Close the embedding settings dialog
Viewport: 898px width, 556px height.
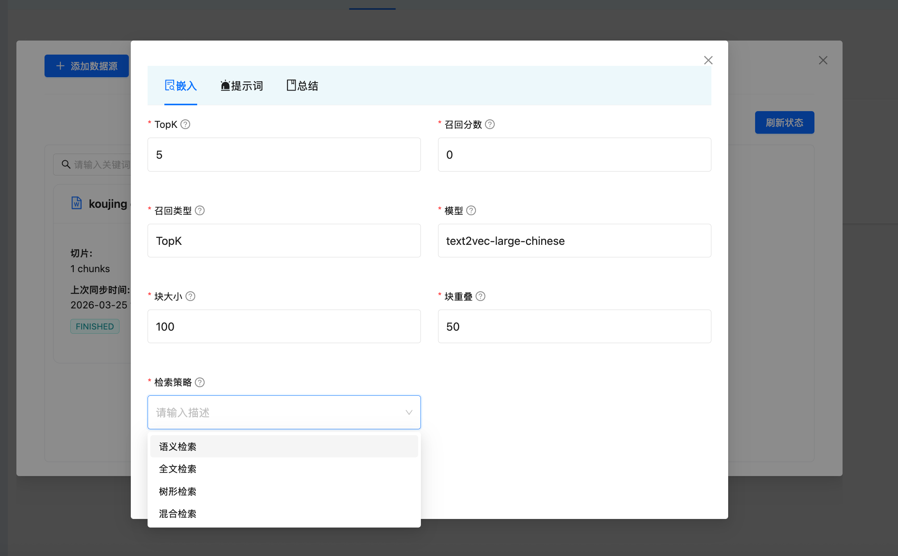[x=708, y=60]
